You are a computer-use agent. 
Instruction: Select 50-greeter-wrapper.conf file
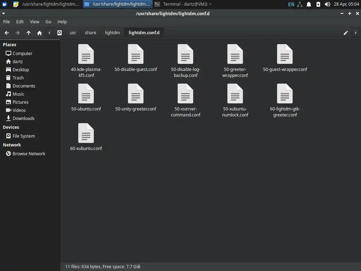point(235,61)
